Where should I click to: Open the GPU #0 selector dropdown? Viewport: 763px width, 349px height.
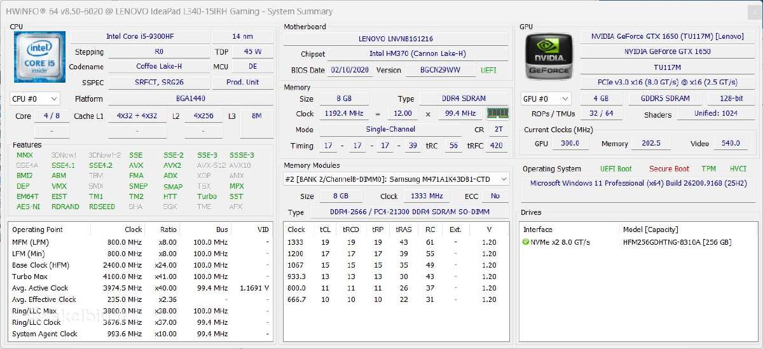point(546,99)
